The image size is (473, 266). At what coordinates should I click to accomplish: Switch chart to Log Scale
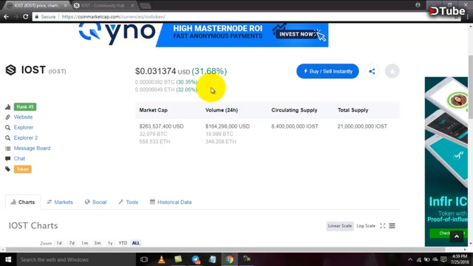366,226
